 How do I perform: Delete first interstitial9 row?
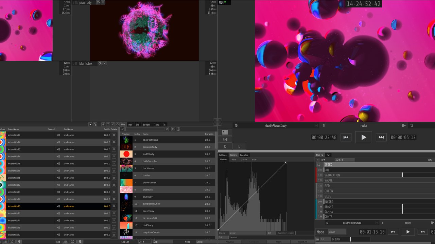114,135
